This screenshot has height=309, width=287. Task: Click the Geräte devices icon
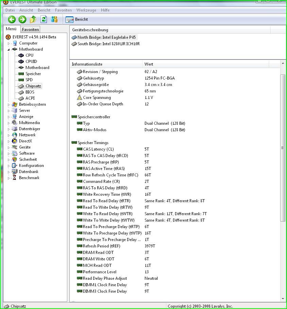(14, 147)
